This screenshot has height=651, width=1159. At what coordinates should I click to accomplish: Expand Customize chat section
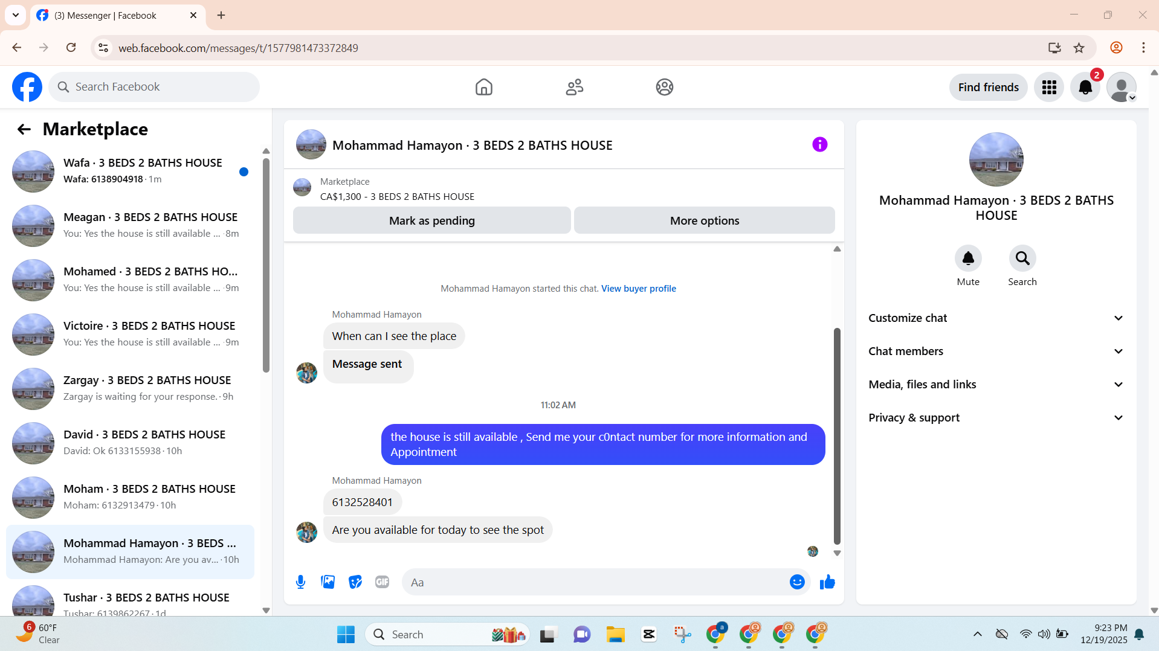996,318
